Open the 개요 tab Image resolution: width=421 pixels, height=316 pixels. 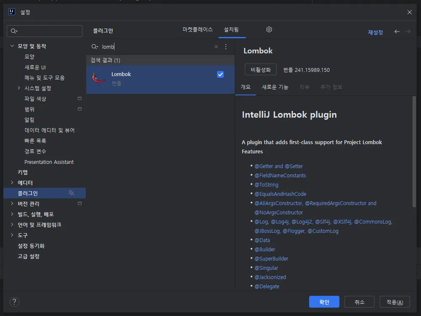pos(245,87)
